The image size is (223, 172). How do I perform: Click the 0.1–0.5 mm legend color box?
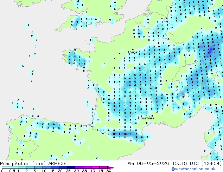[6, 167]
